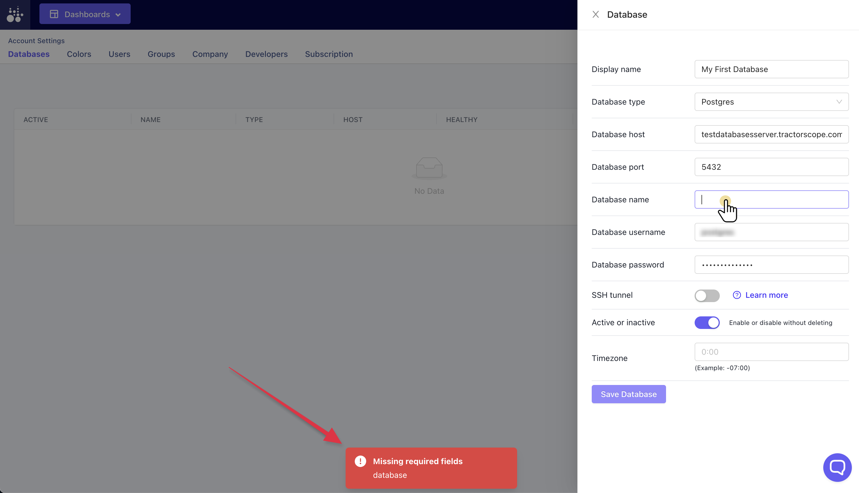Click the SSH tunnel help question icon
Viewport: 859px width, 493px height.
737,295
